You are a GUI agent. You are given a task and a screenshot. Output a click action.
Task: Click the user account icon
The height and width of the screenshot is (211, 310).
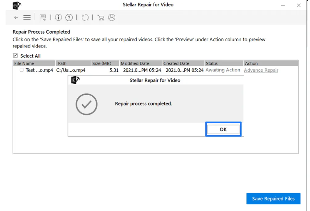[112, 18]
